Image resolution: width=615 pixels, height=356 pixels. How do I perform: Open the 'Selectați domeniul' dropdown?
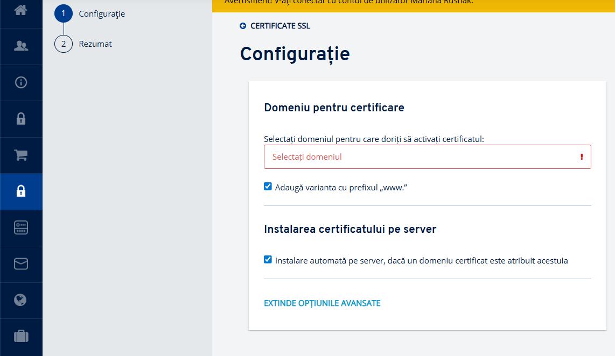click(428, 157)
